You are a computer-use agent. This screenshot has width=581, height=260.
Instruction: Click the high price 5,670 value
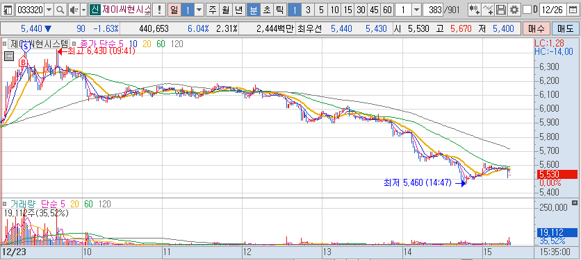[461, 28]
